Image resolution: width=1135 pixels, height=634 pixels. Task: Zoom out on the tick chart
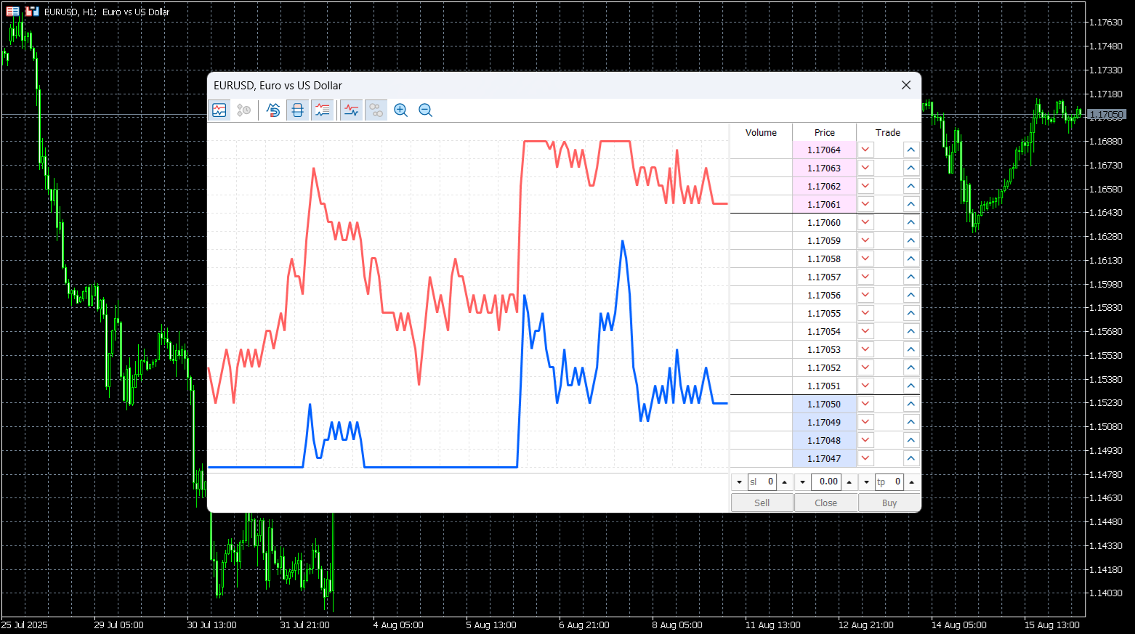click(x=426, y=110)
